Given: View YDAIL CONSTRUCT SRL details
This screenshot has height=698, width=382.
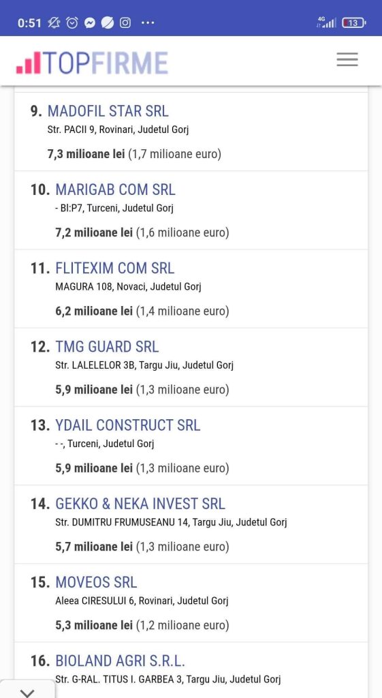Looking at the screenshot, I should [x=127, y=425].
